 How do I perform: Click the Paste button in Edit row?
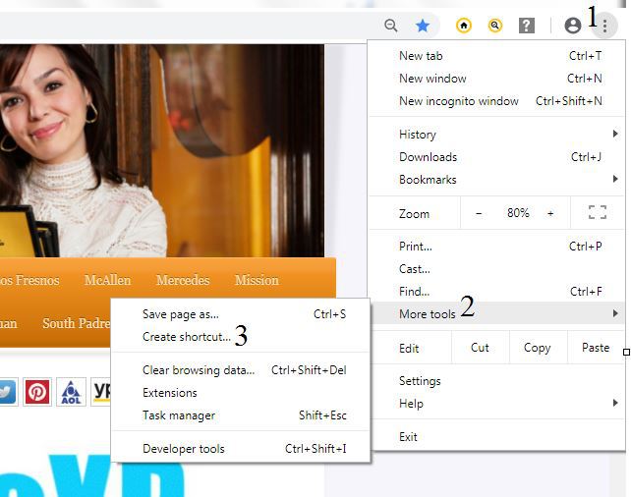point(595,348)
